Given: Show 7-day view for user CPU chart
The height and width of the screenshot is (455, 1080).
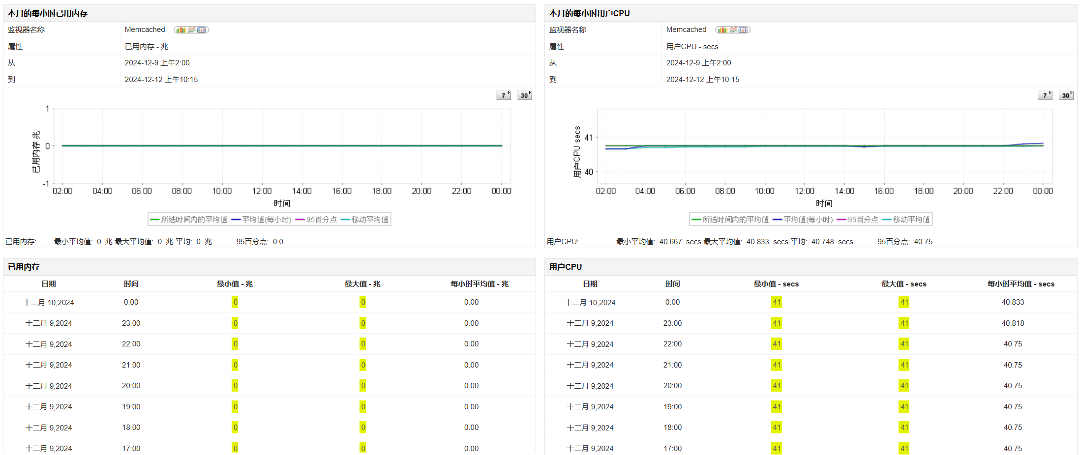Looking at the screenshot, I should coord(1045,95).
